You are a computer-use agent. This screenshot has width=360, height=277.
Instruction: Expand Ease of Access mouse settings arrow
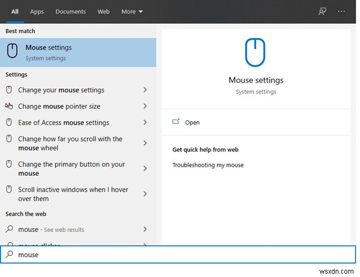(145, 123)
